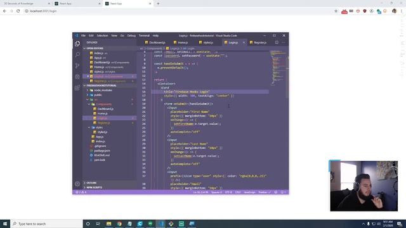Open the editor more actions ellipsis

[x=284, y=42]
